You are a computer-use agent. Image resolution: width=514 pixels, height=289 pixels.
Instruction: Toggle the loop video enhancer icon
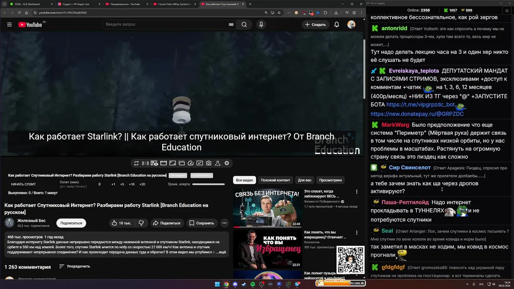pos(137,163)
